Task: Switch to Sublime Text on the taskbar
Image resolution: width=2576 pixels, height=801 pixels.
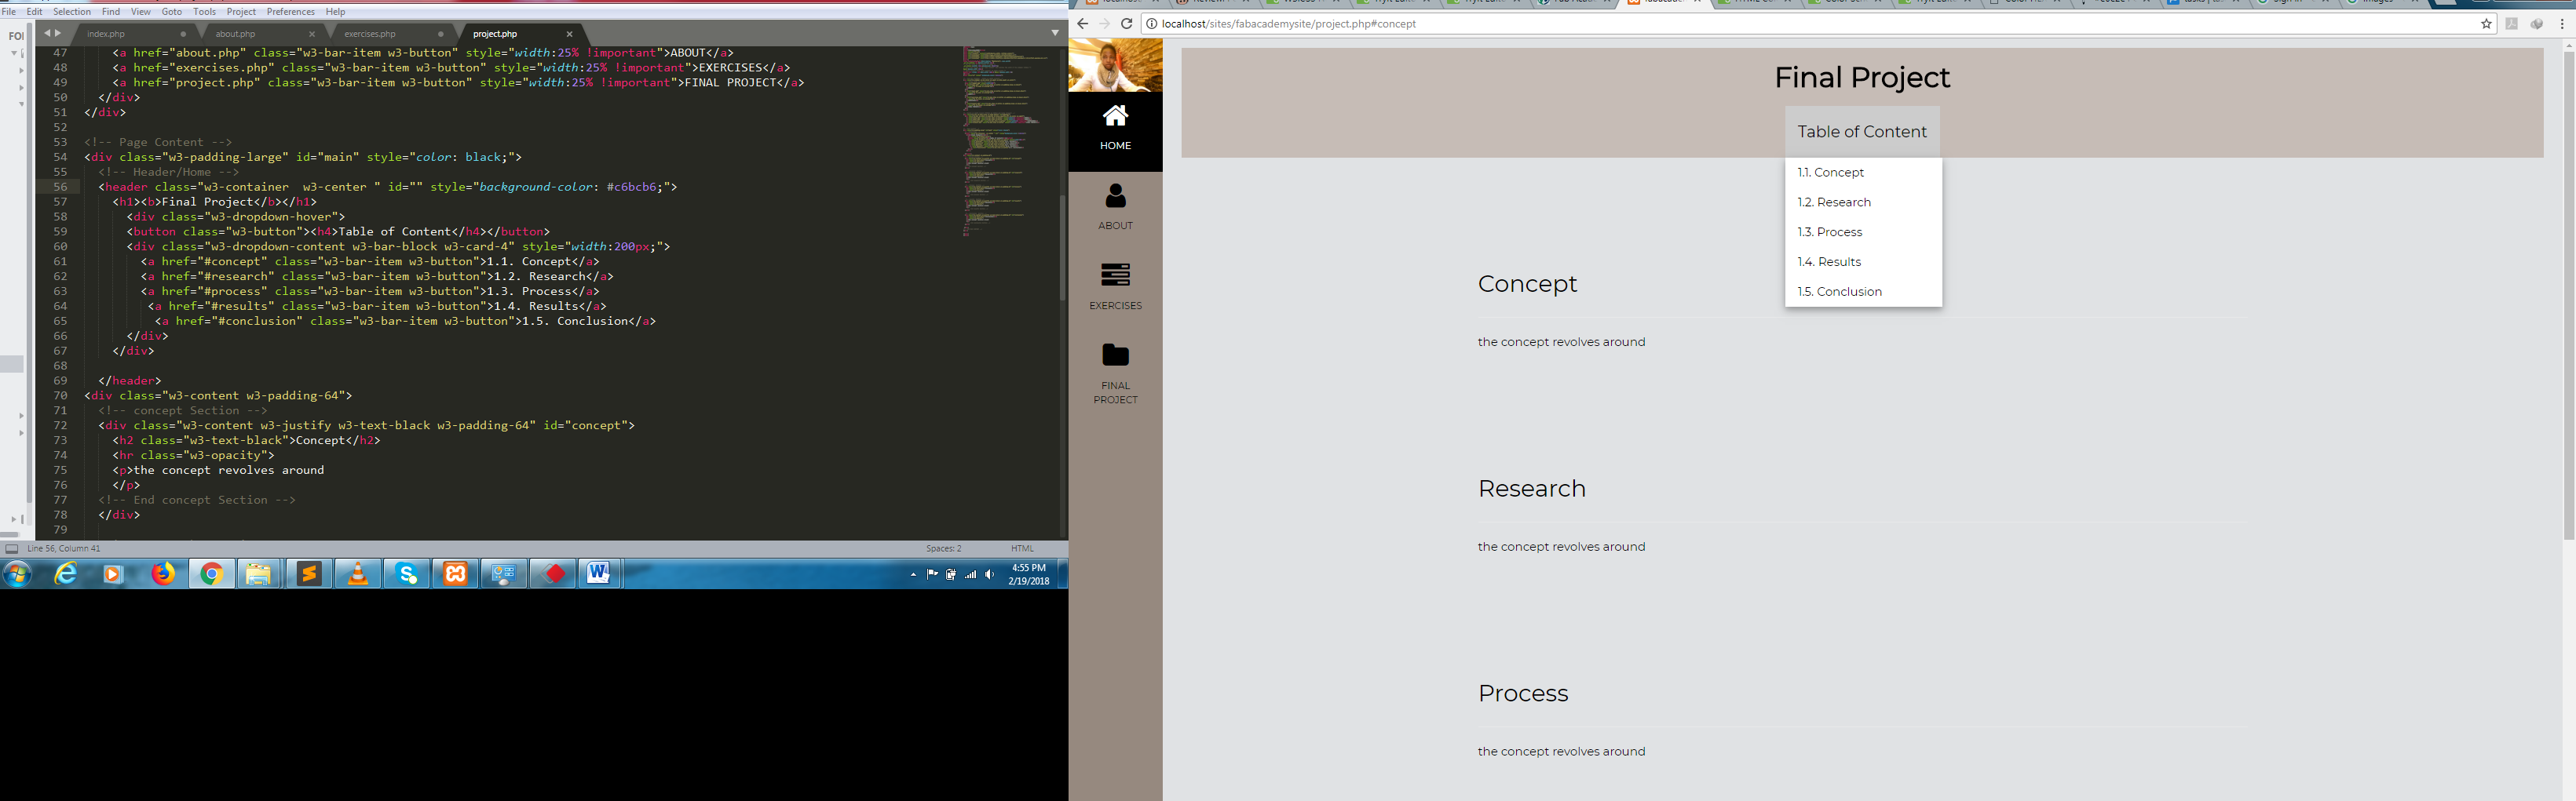Action: (x=309, y=574)
